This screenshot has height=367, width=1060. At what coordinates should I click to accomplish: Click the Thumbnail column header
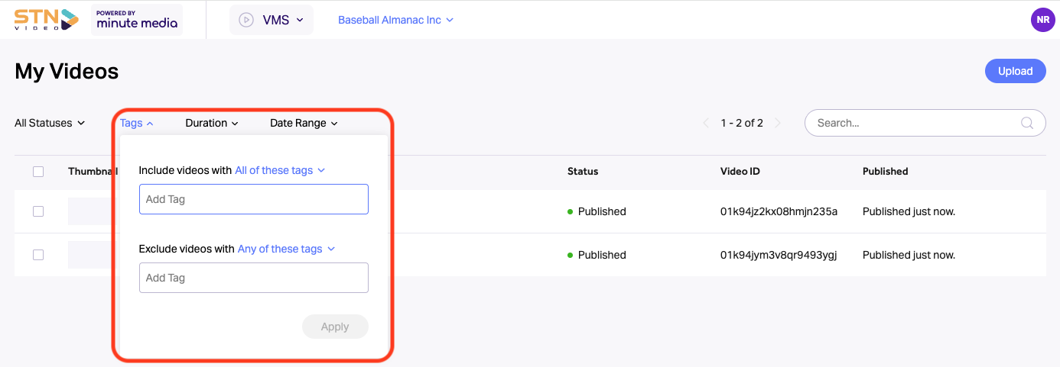[x=93, y=172]
